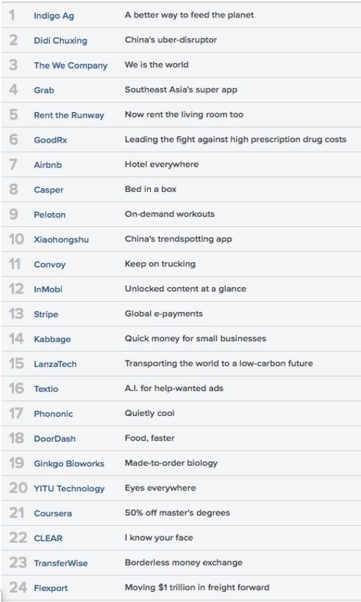Select the InMobi link

48,289
